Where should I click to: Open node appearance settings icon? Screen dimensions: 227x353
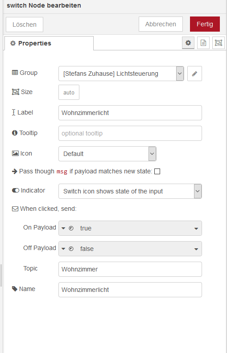coord(219,43)
